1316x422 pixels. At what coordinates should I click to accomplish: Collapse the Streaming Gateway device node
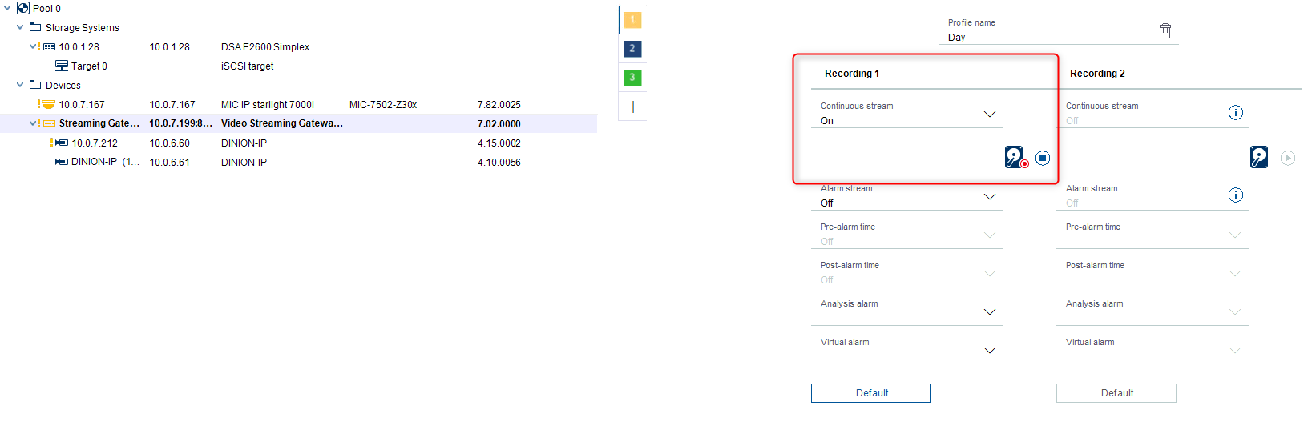coord(32,123)
